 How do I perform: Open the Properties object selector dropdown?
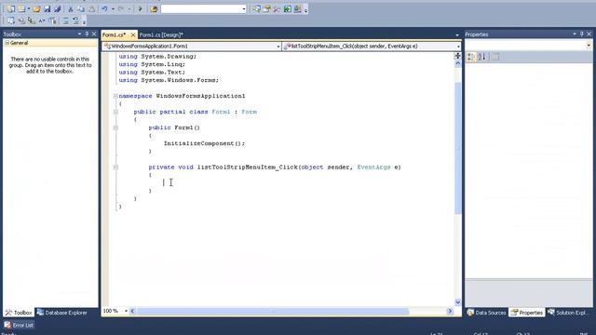click(589, 46)
